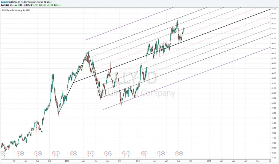The image size is (279, 164).
Task: Open the earnings marker for late April 2014
Action: click(159, 153)
